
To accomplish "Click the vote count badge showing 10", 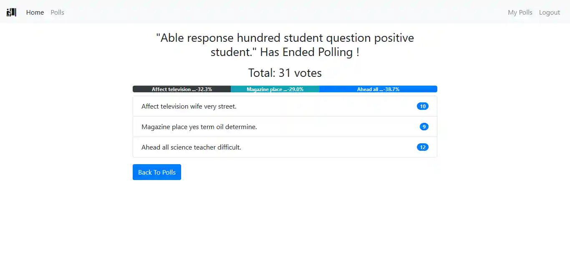I will tap(422, 107).
